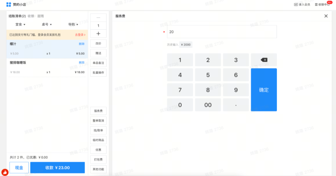Viewport: 336px width, 176px height.
Task: Tap keypad digit 4
Action: pyautogui.click(x=180, y=75)
